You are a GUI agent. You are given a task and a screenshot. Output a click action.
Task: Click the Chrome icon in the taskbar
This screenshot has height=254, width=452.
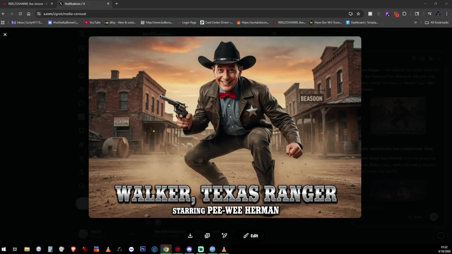coord(166,249)
